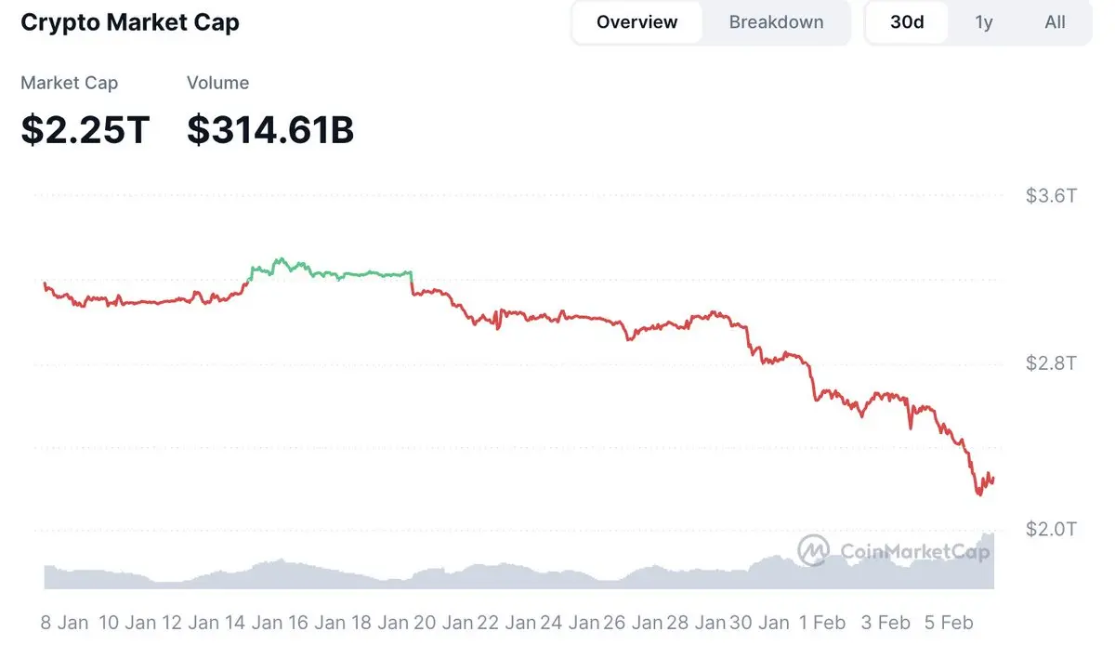The height and width of the screenshot is (658, 1115).
Task: Switch chart range to 1y
Action: tap(984, 22)
